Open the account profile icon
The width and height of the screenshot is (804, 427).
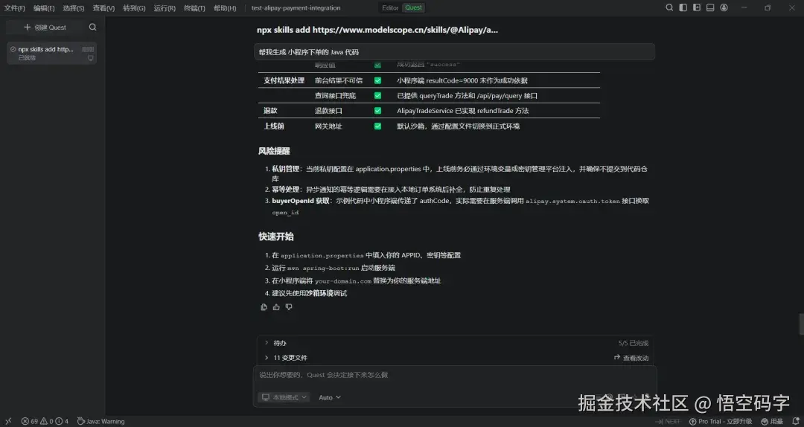[x=724, y=7]
